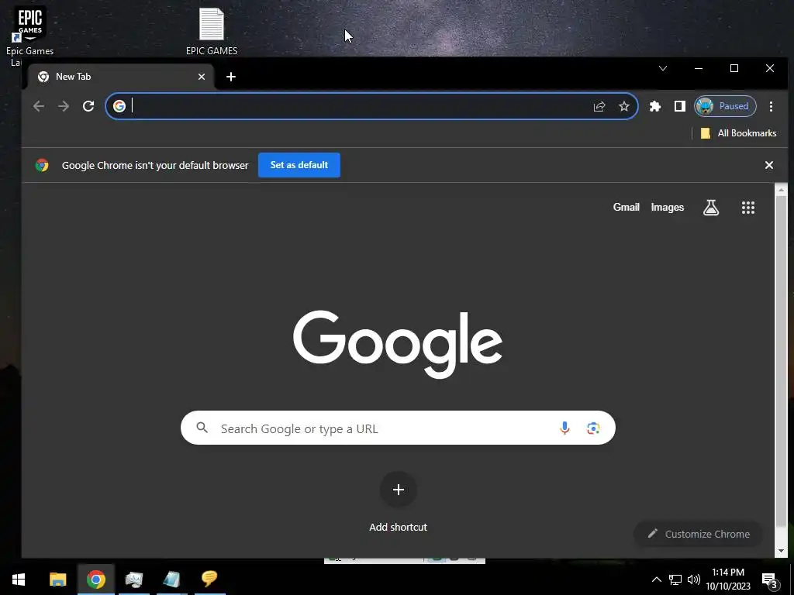794x595 pixels.
Task: Click the back navigation arrow
Action: (39, 106)
